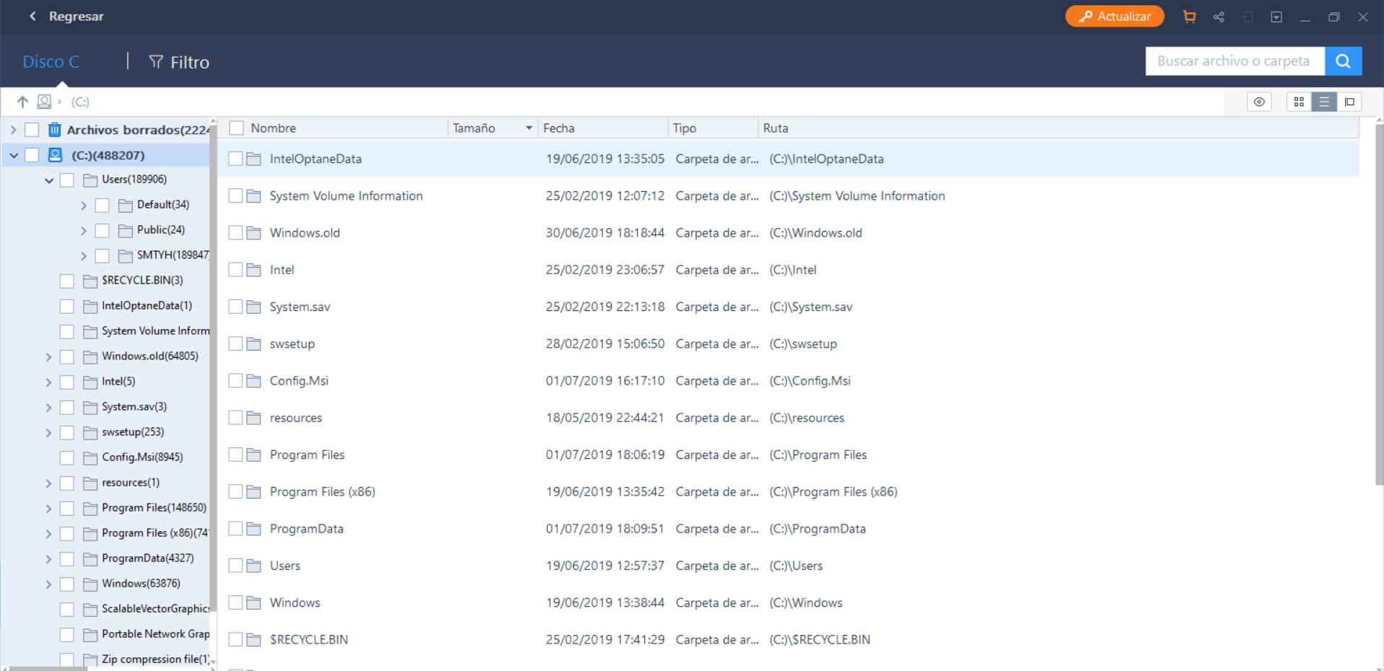The height and width of the screenshot is (671, 1384).
Task: Open the Filtro filter menu
Action: [x=179, y=62]
